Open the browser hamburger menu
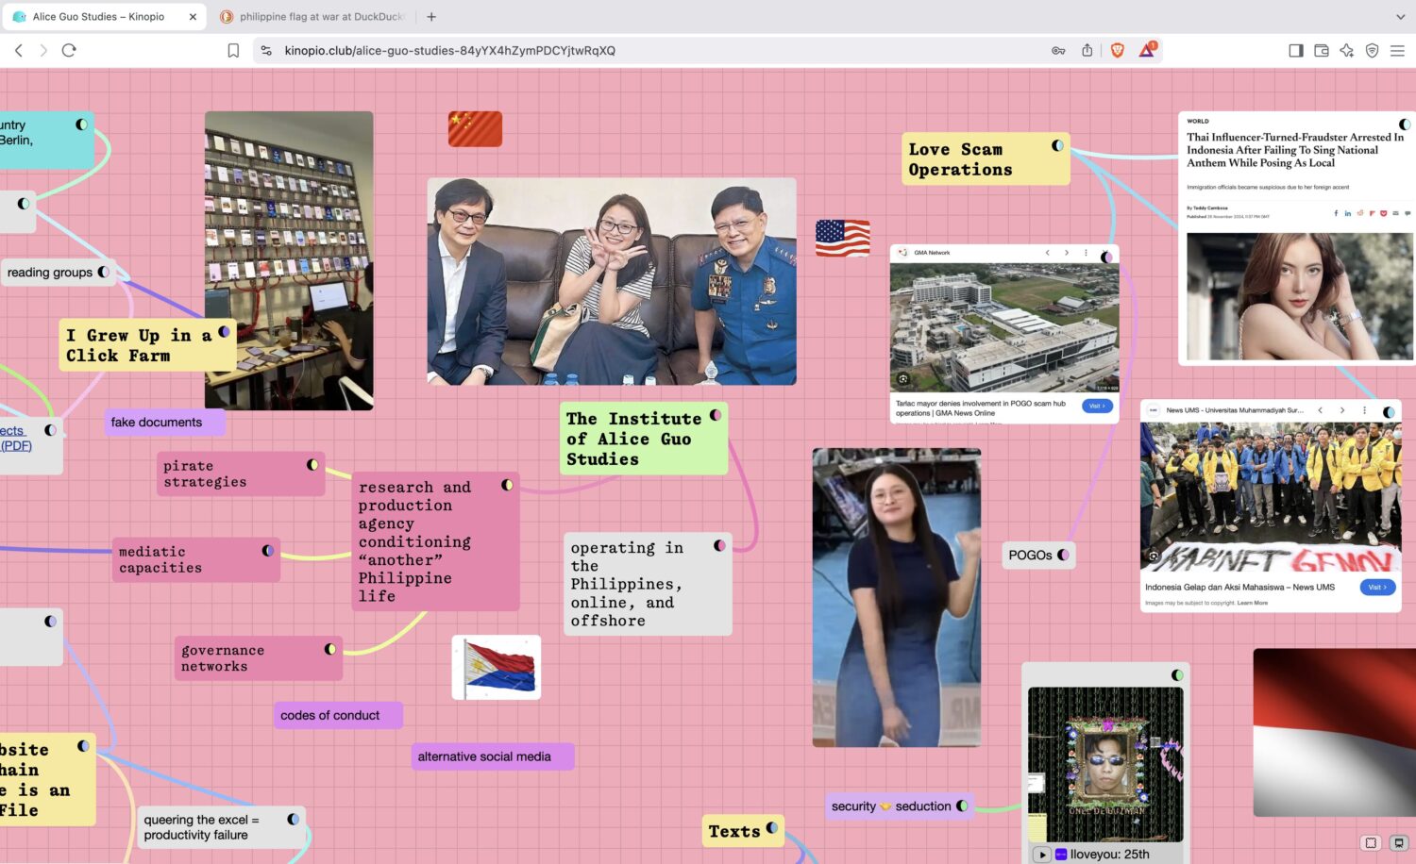 tap(1397, 51)
